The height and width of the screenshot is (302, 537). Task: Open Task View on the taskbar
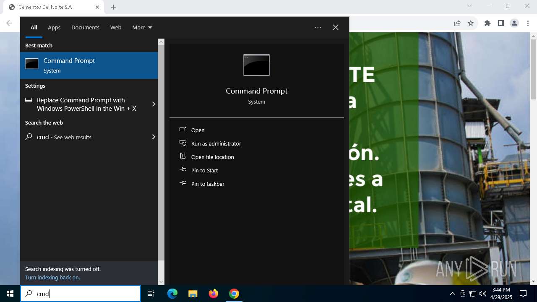(x=151, y=294)
